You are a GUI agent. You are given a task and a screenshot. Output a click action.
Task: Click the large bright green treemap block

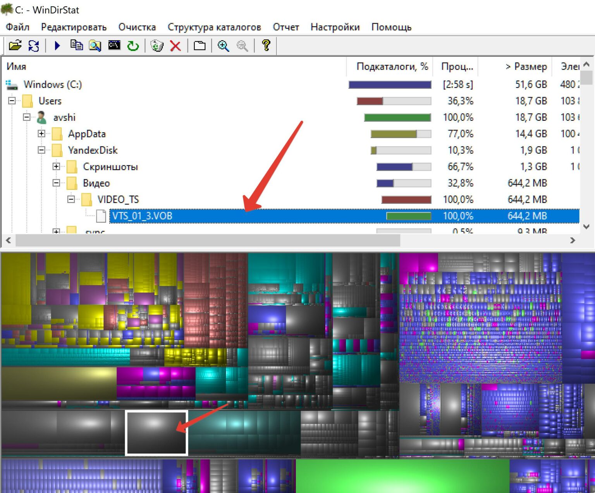[x=402, y=476]
